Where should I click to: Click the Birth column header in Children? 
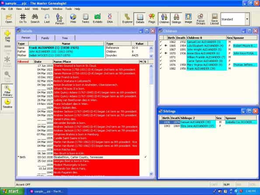pyautogui.click(x=171, y=38)
